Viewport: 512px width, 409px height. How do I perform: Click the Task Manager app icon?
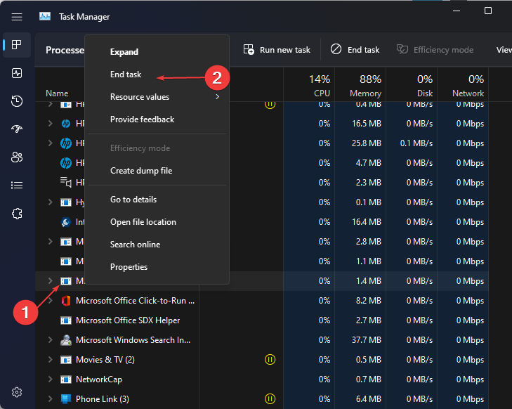(x=45, y=16)
